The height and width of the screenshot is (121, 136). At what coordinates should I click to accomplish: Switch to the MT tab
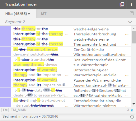pos(44,14)
